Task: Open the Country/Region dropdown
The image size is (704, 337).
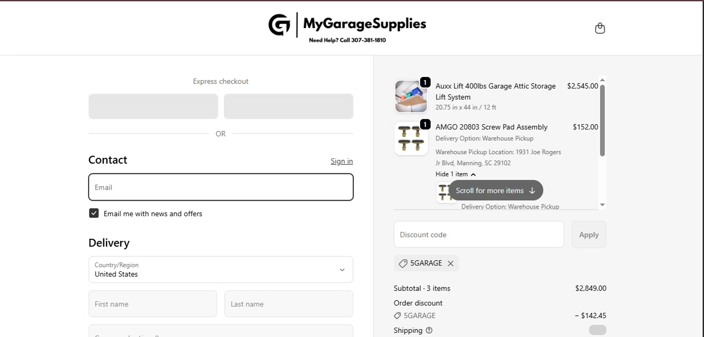Action: [221, 270]
